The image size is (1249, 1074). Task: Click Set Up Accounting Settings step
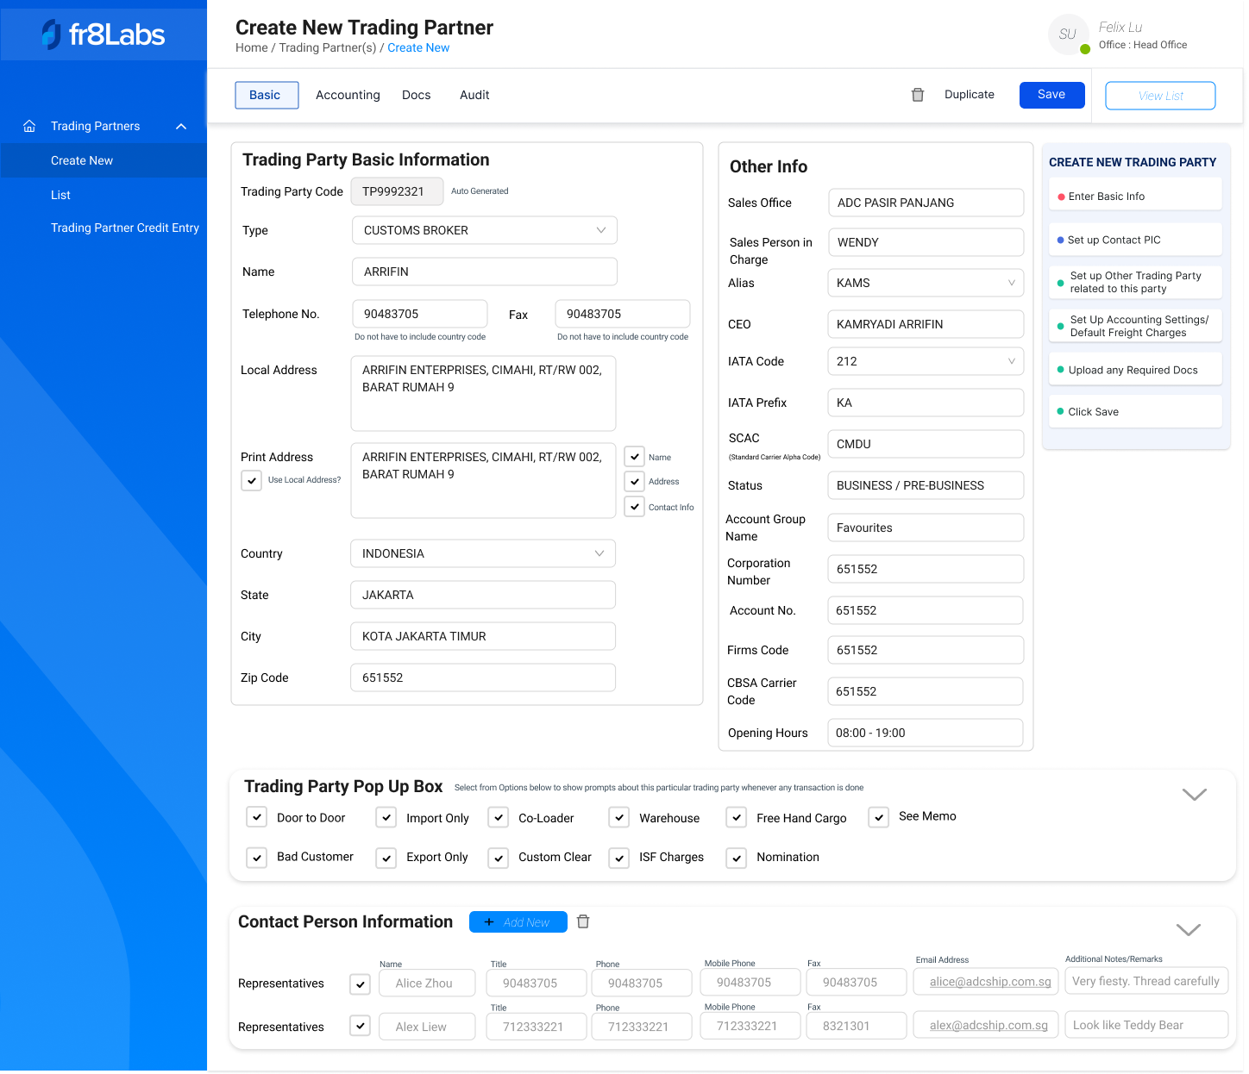pyautogui.click(x=1135, y=326)
